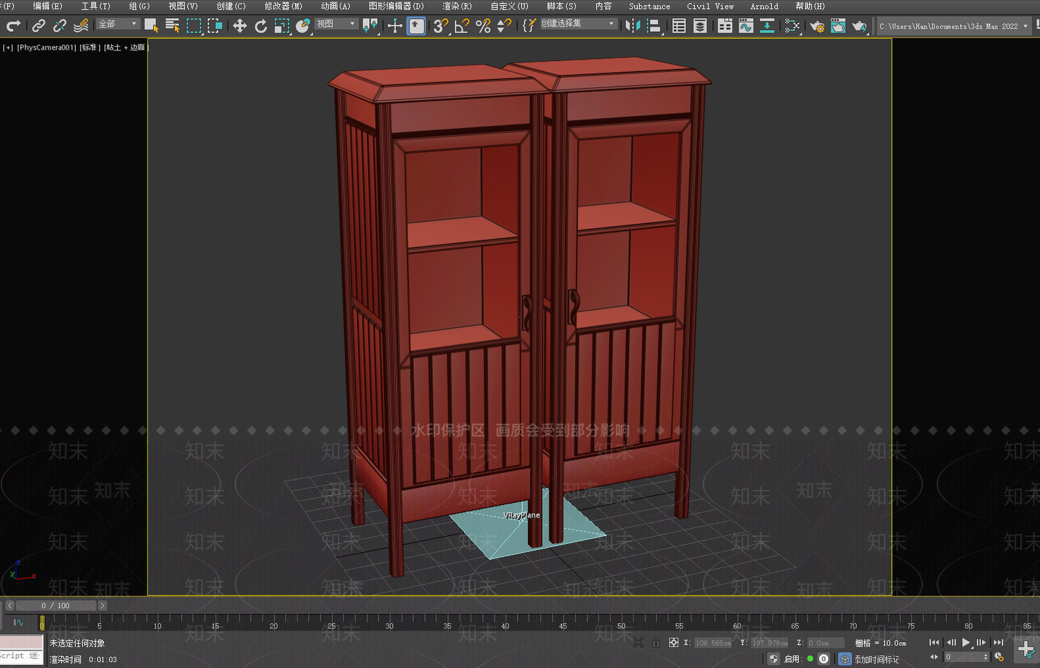Toggle the Percent Snap button
The image size is (1040, 668).
(483, 26)
